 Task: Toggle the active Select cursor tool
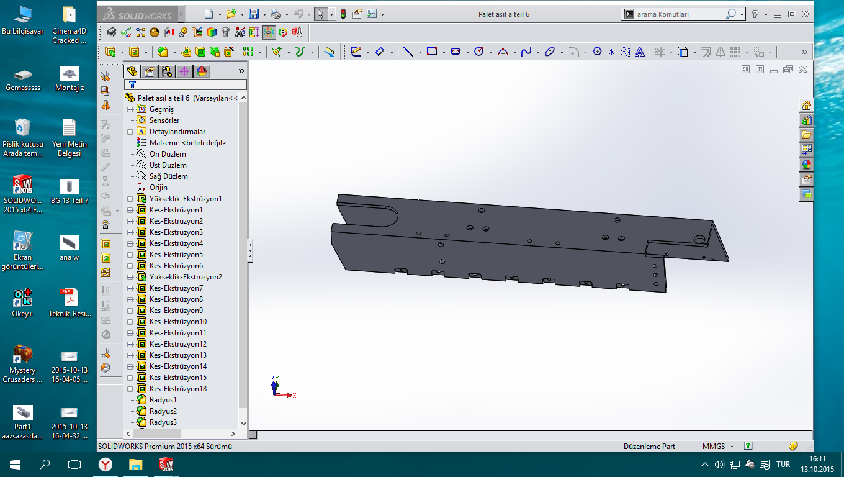pyautogui.click(x=320, y=14)
